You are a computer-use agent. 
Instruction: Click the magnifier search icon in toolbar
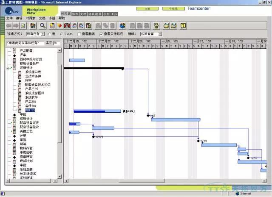click(42, 25)
